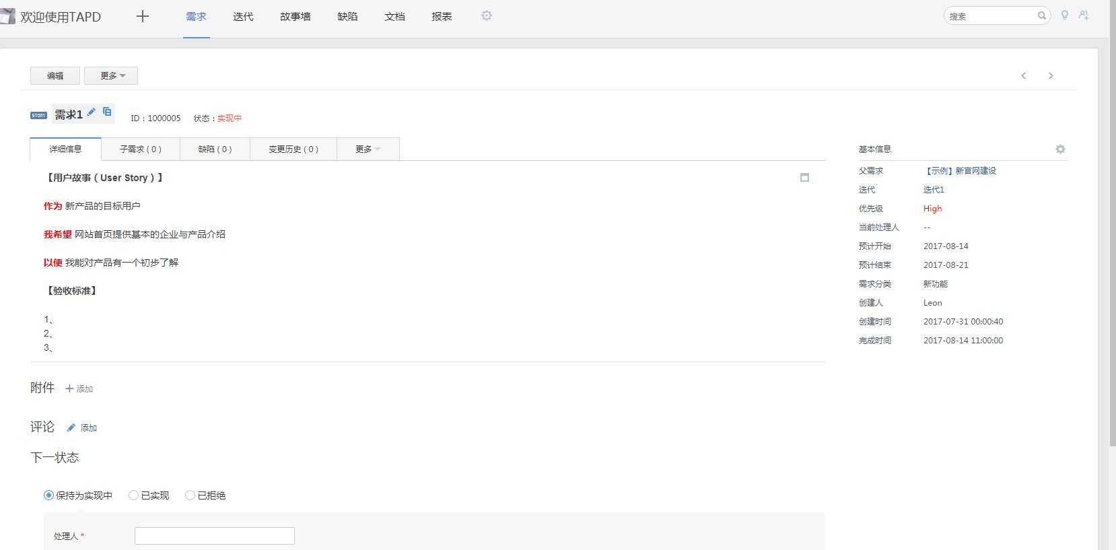Switch to the 缺陷 (0) tab
The width and height of the screenshot is (1116, 550).
pyautogui.click(x=215, y=149)
